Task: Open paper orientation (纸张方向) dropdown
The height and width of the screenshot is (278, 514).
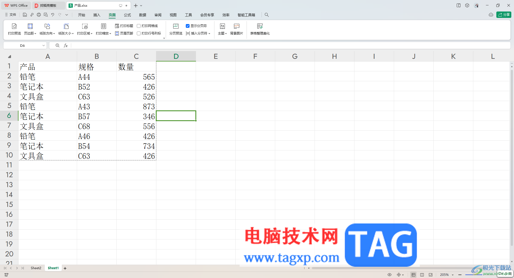Action: [x=47, y=29]
